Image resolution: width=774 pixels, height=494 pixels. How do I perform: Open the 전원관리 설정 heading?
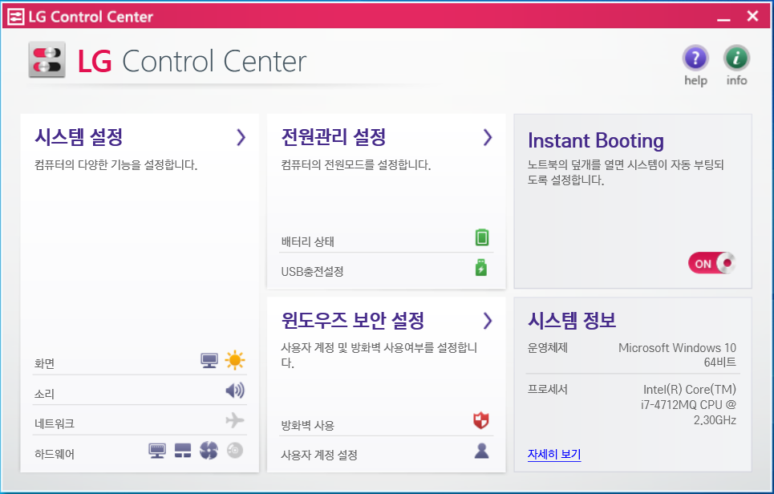(x=334, y=136)
